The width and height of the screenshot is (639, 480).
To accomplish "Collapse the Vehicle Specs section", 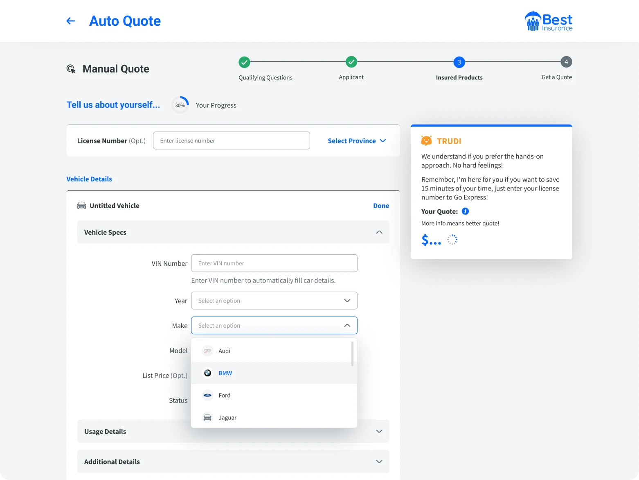I will click(233, 232).
